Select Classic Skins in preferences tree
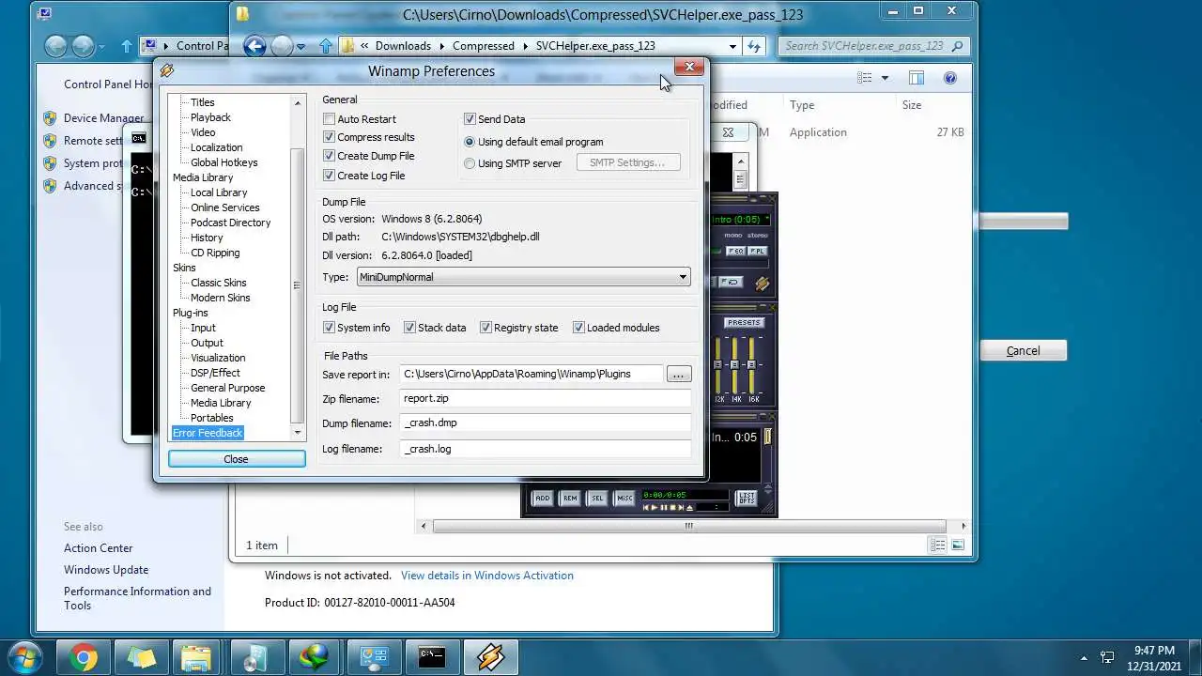Screen dimensions: 1202x676 (x=219, y=283)
